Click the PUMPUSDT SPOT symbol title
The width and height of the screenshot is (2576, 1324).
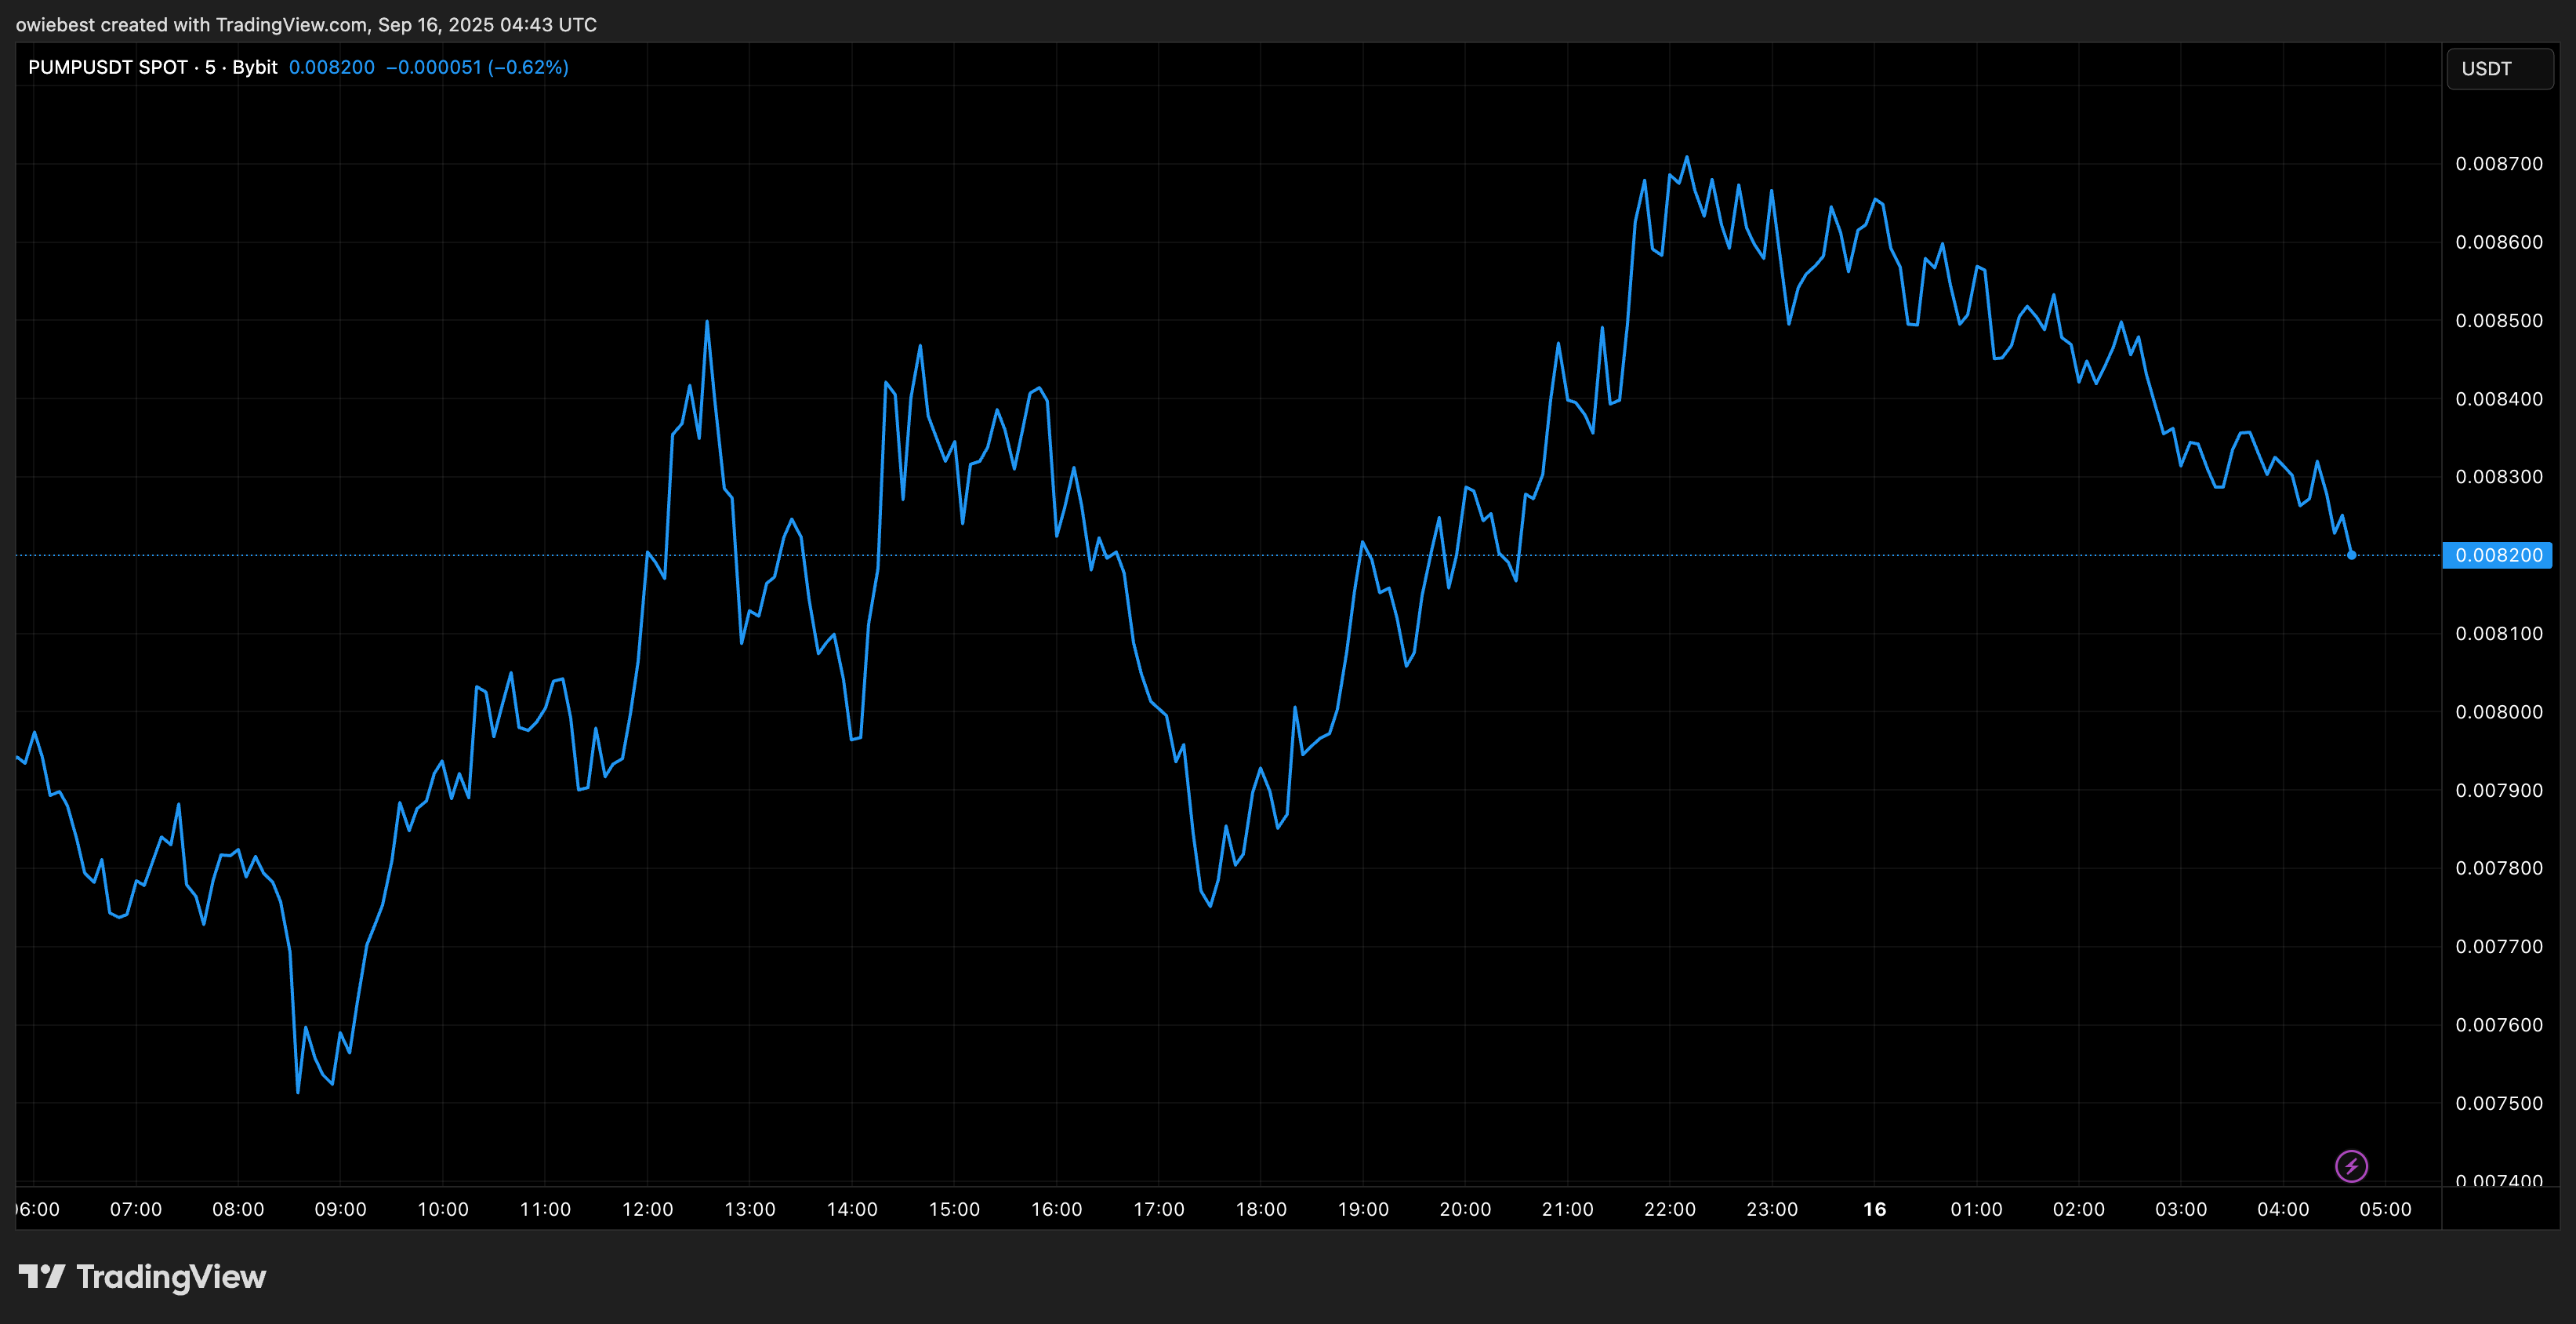[108, 67]
